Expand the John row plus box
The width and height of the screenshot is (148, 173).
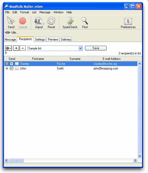tap(7, 68)
